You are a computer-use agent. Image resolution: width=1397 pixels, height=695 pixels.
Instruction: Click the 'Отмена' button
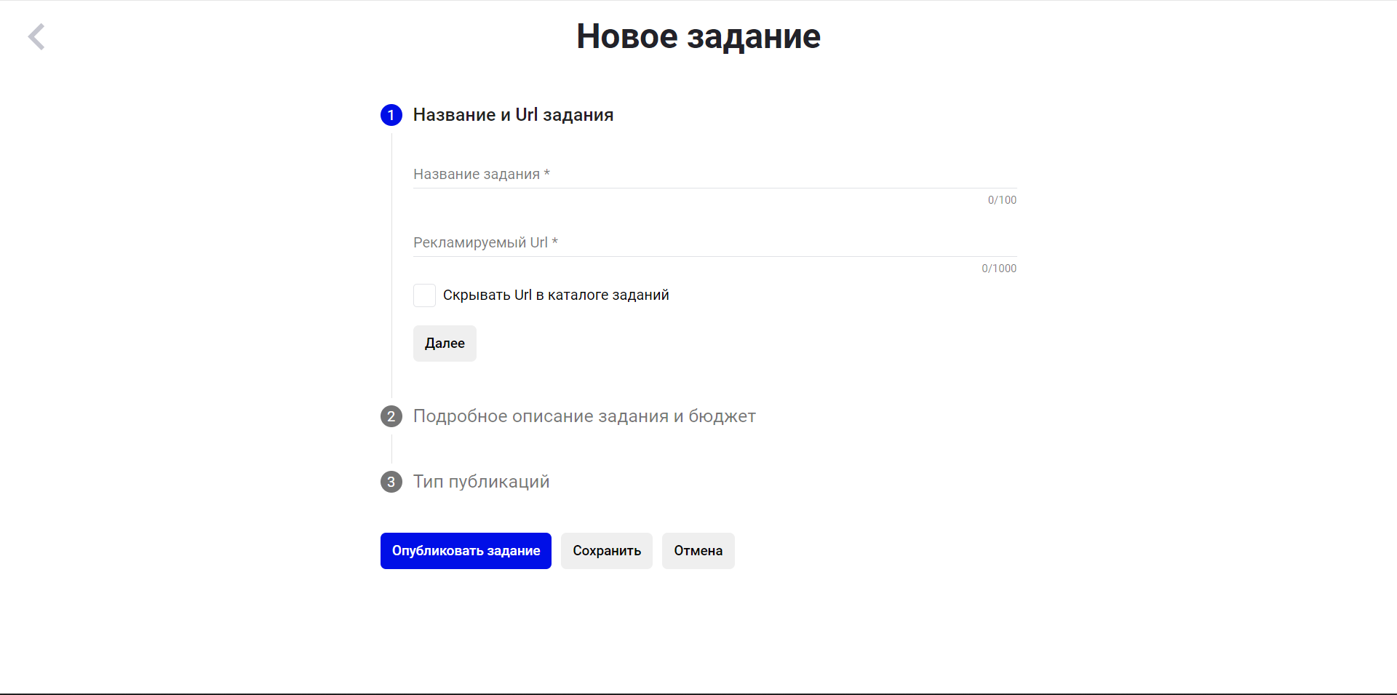pyautogui.click(x=698, y=551)
